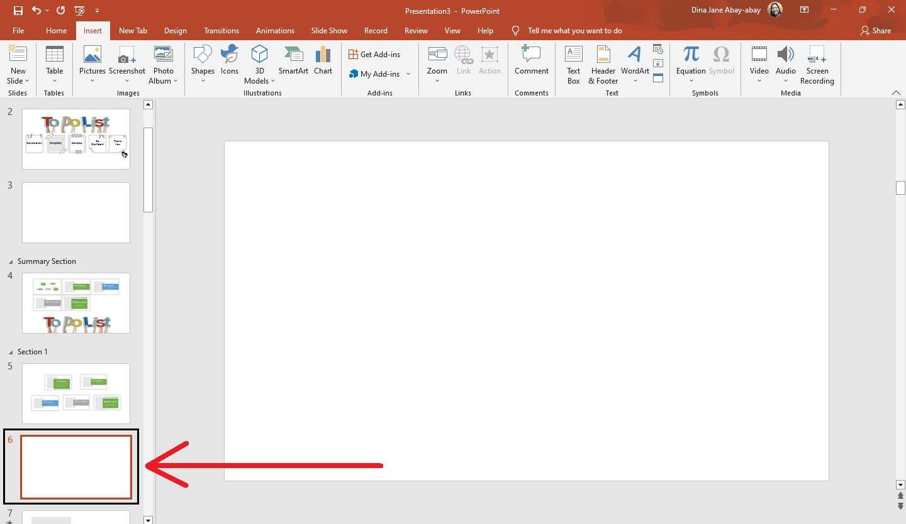Insert a Text Box

coord(573,63)
